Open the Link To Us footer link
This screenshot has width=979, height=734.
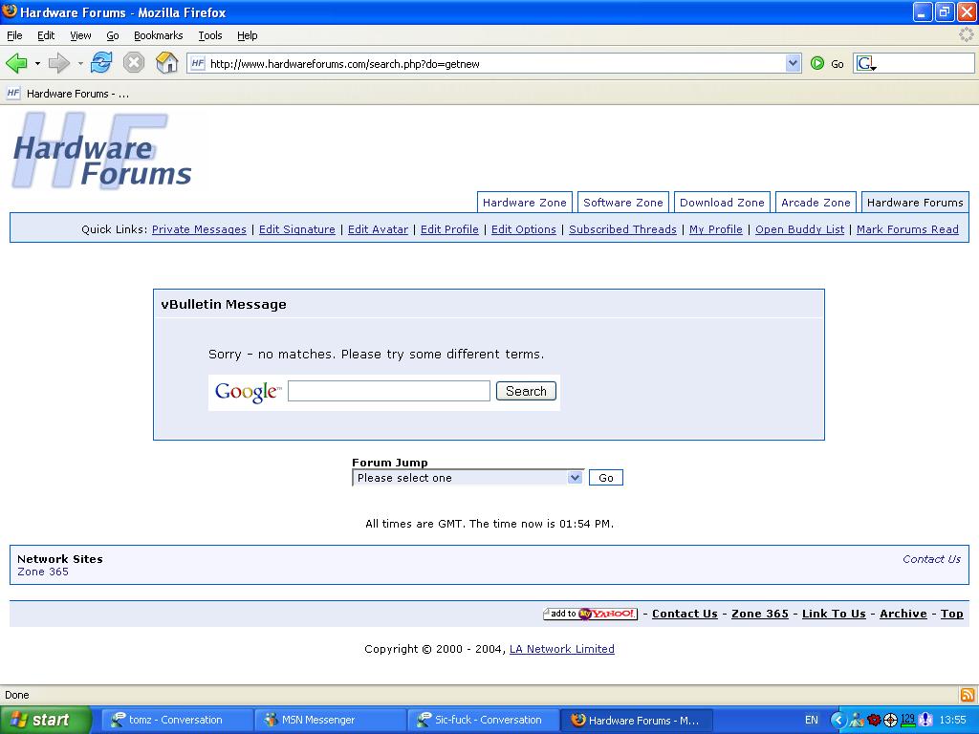click(x=834, y=614)
